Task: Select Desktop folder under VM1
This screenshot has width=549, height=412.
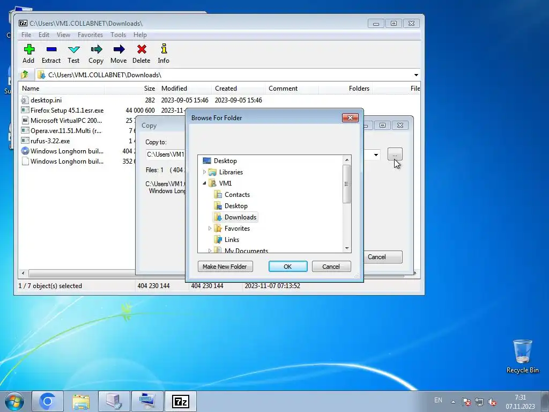Action: tap(231, 205)
